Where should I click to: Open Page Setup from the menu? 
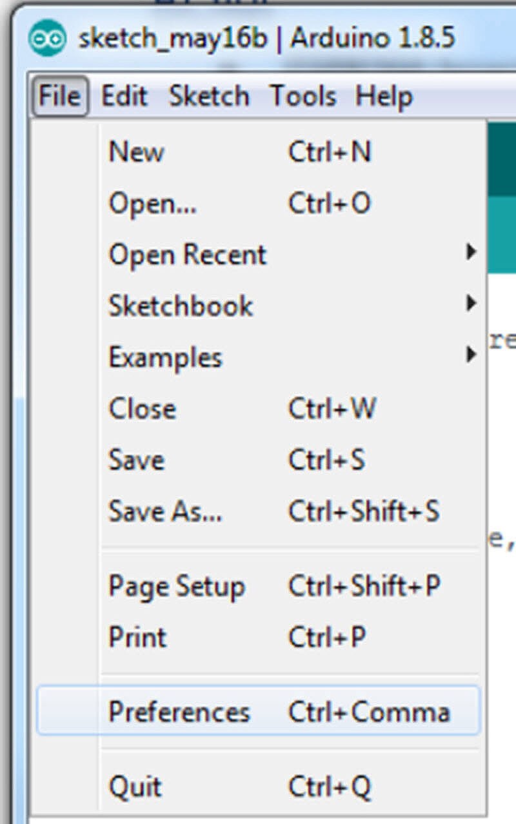point(177,587)
